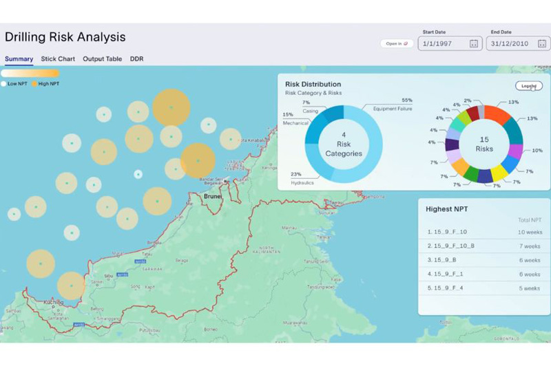
Task: Select the 15_9_F_10_B row with 7 weeks
Action: [484, 246]
